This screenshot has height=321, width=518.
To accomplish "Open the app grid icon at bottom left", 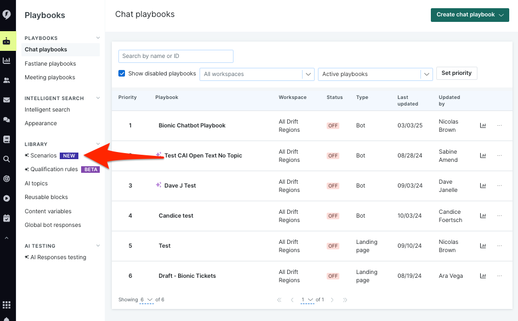I will tap(7, 305).
